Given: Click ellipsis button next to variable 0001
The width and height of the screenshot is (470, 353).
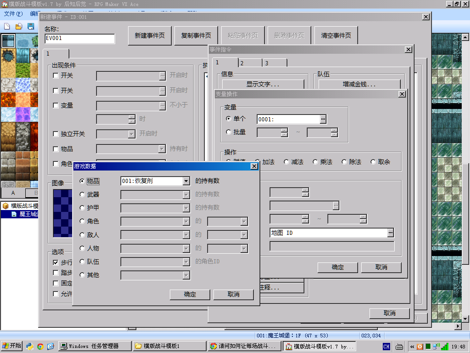Looking at the screenshot, I should (323, 119).
